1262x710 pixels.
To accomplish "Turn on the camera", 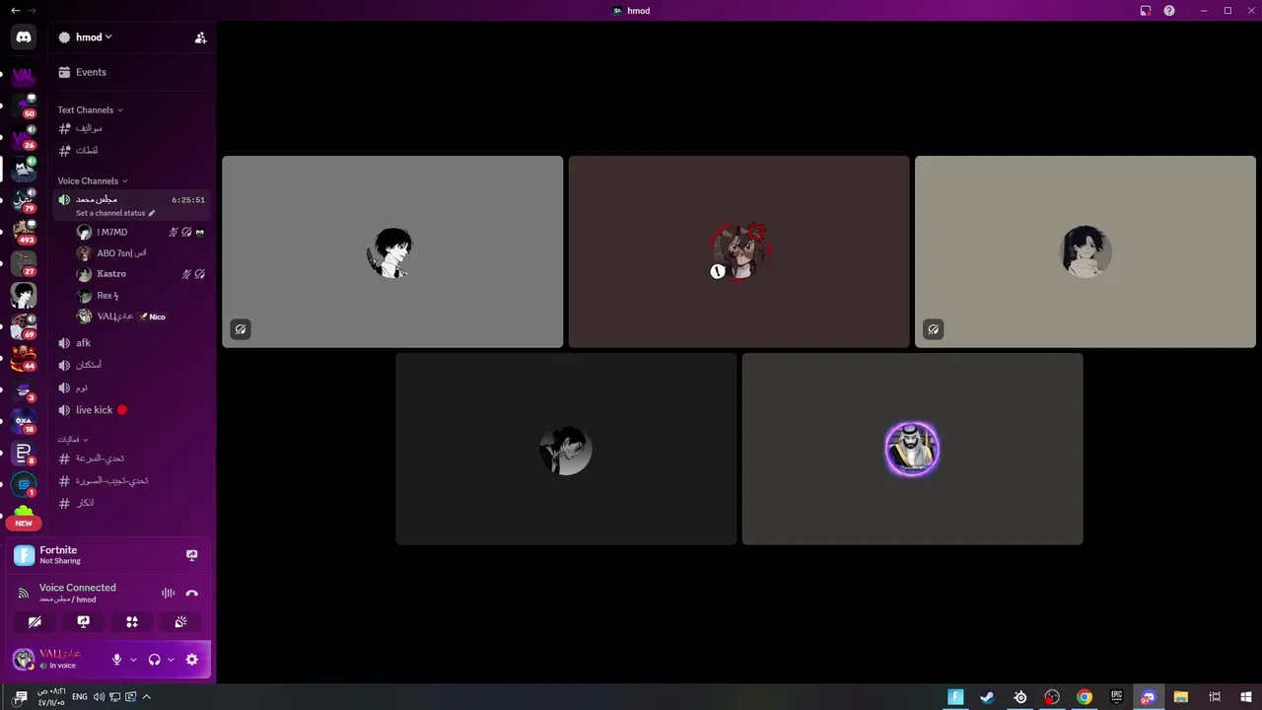I will pos(35,621).
